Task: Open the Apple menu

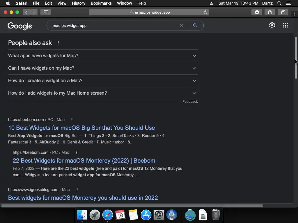Action: pyautogui.click(x=8, y=3)
